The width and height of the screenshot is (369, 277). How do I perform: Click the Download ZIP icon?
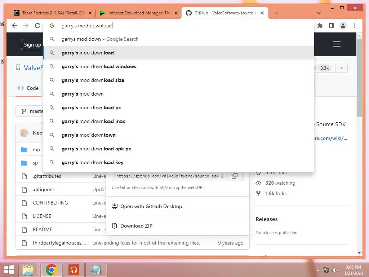click(114, 226)
